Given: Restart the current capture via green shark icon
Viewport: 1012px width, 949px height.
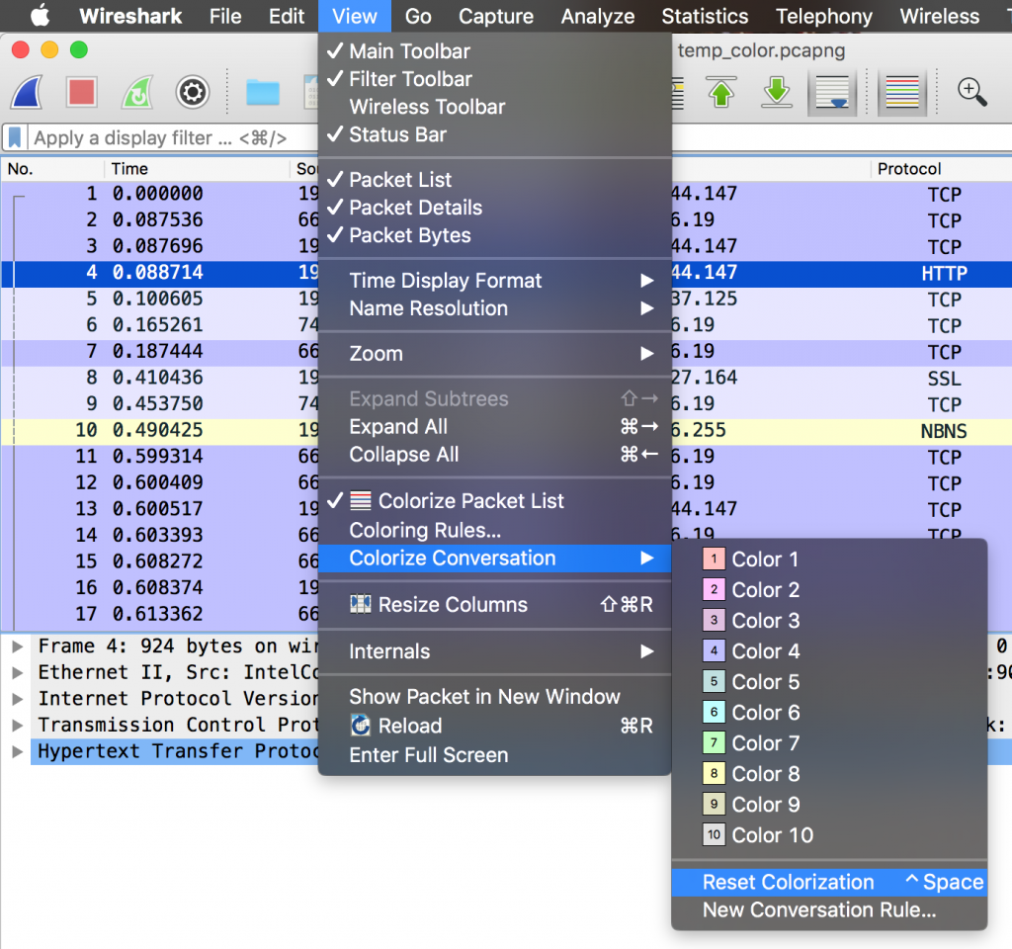Looking at the screenshot, I should [136, 92].
